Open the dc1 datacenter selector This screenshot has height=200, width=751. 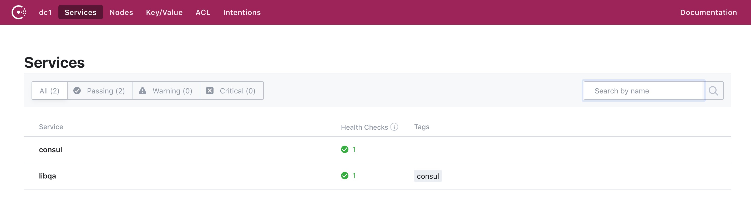click(45, 12)
